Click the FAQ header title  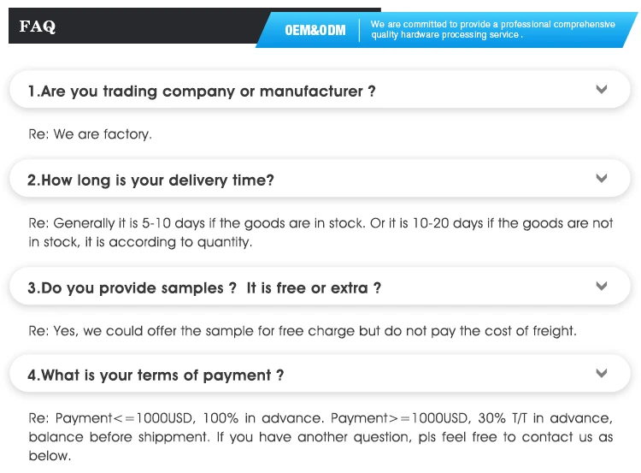(x=38, y=27)
